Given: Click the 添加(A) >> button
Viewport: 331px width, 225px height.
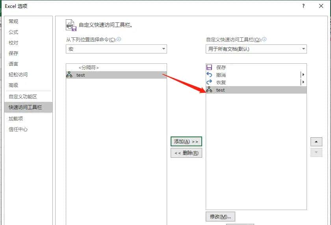Looking at the screenshot, I should [x=186, y=142].
